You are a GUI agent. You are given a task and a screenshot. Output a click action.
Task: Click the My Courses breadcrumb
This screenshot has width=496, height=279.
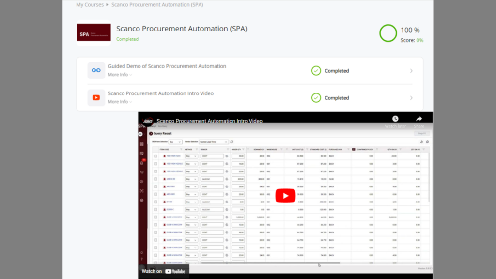[x=89, y=4]
